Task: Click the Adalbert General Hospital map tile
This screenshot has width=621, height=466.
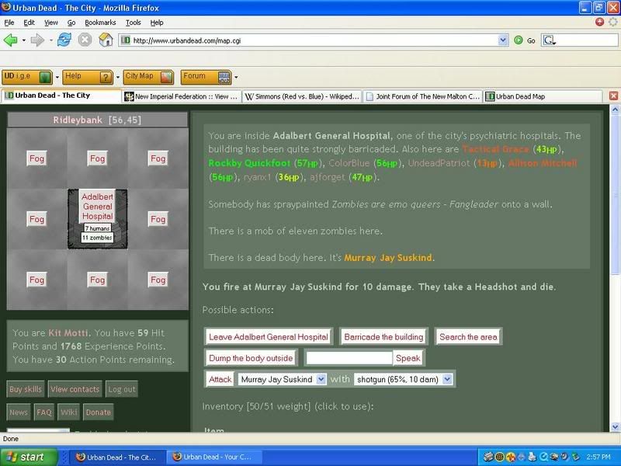Action: click(x=98, y=219)
